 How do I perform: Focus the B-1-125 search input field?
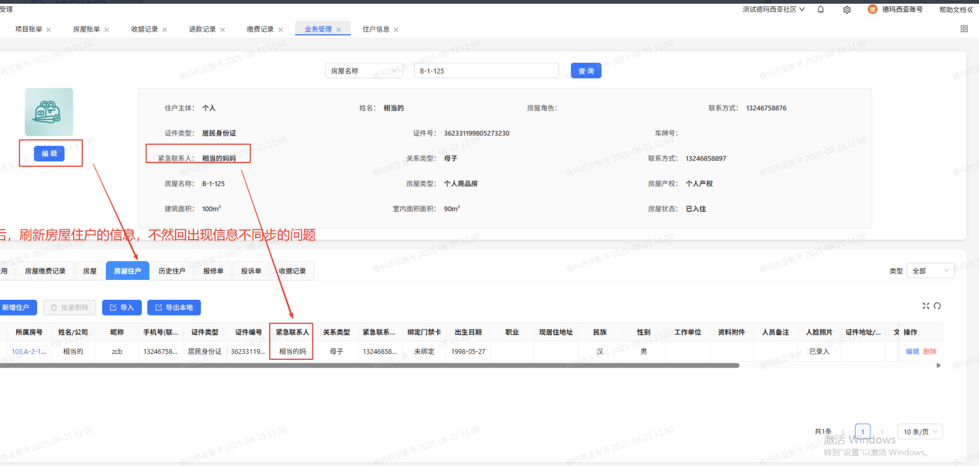pos(486,71)
